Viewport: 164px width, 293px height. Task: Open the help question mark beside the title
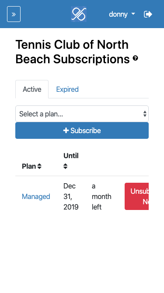point(136,58)
